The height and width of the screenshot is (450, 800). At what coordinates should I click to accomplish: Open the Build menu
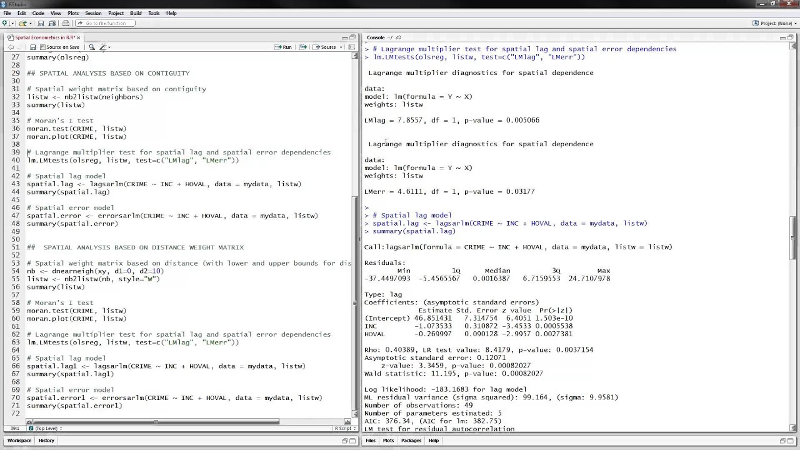(136, 13)
